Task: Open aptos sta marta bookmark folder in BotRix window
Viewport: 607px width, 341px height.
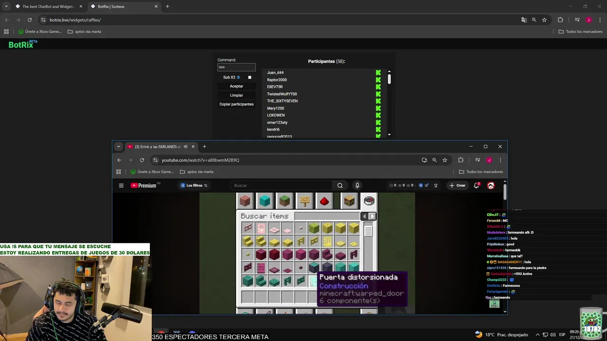Action: pyautogui.click(x=84, y=32)
